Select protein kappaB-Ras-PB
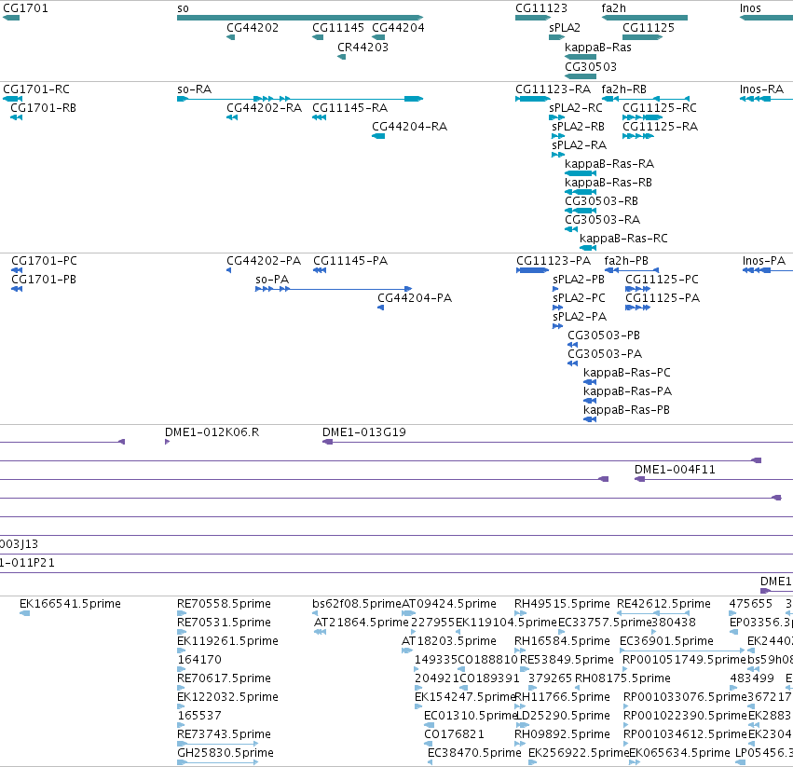This screenshot has width=793, height=767. coord(626,410)
